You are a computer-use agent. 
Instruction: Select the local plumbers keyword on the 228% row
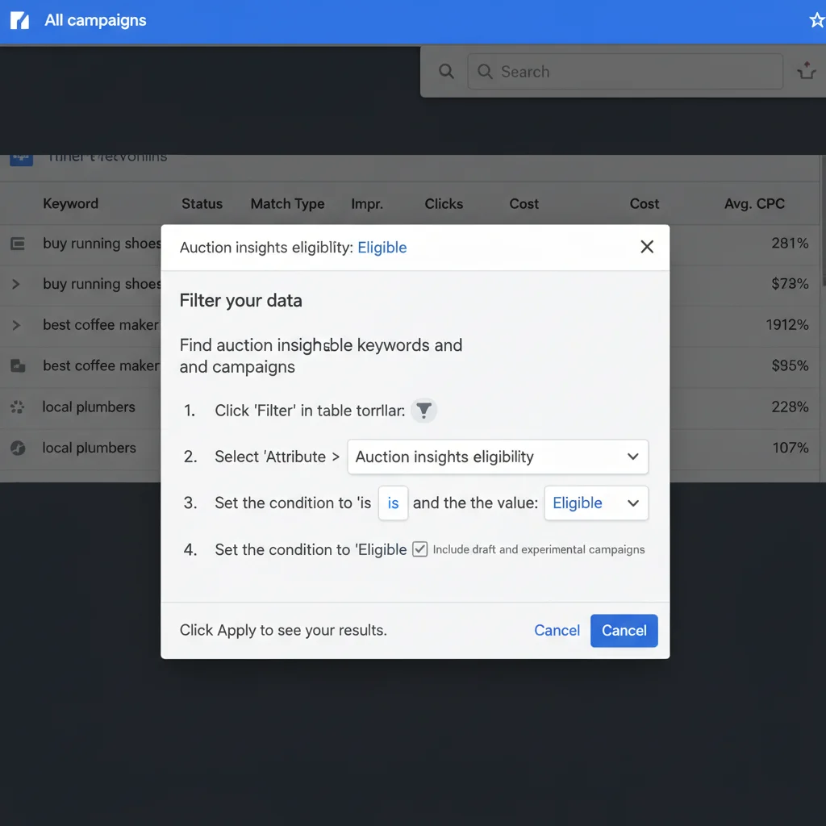point(89,407)
